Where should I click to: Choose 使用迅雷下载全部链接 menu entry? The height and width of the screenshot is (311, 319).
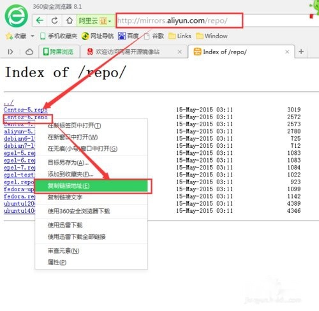coord(91,236)
